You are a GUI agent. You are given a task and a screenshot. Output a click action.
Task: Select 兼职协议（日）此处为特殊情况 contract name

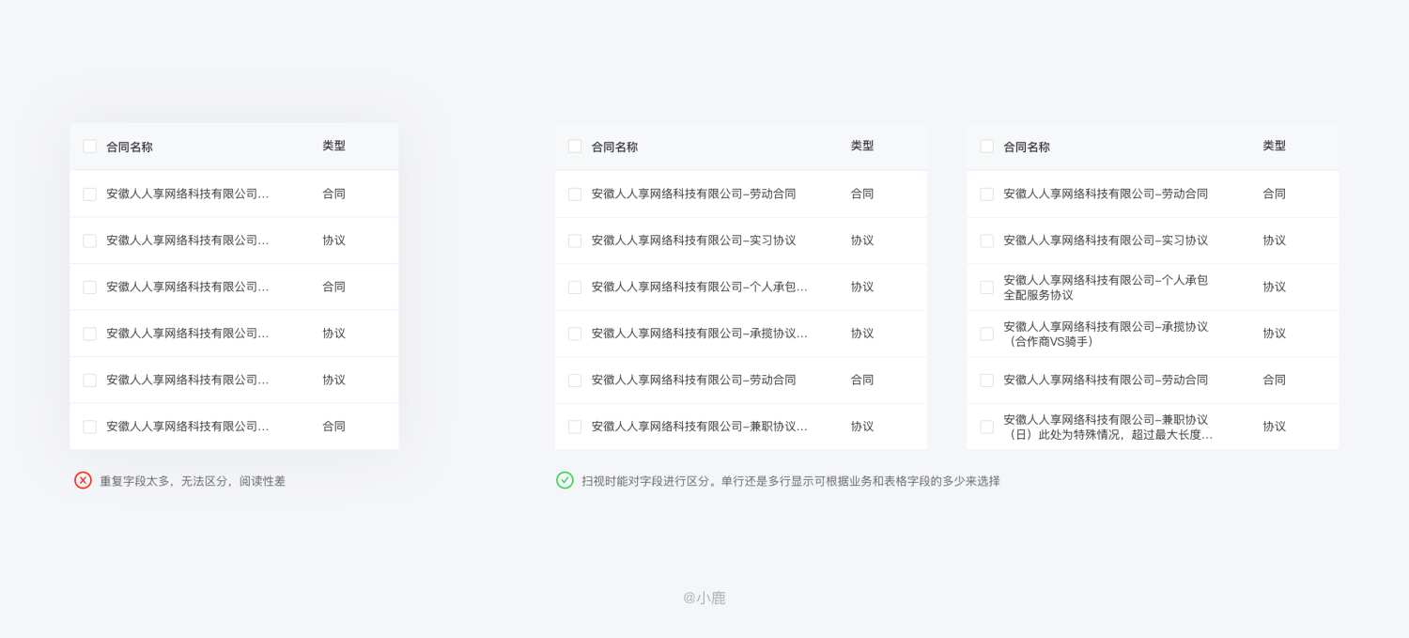(x=1107, y=427)
